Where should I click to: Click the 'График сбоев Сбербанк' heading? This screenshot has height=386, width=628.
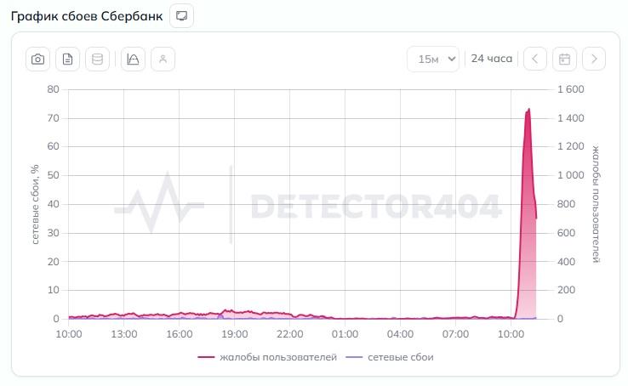[86, 15]
